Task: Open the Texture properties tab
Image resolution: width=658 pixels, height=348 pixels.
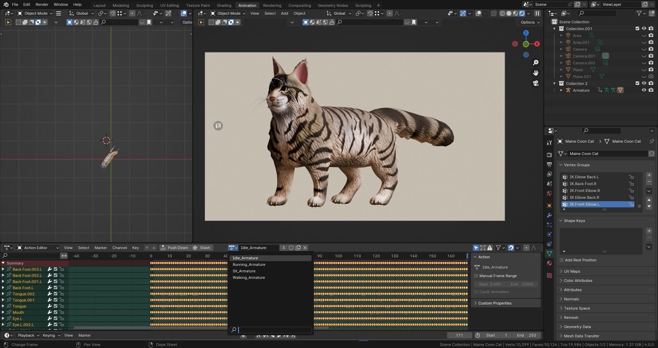Action: click(549, 275)
